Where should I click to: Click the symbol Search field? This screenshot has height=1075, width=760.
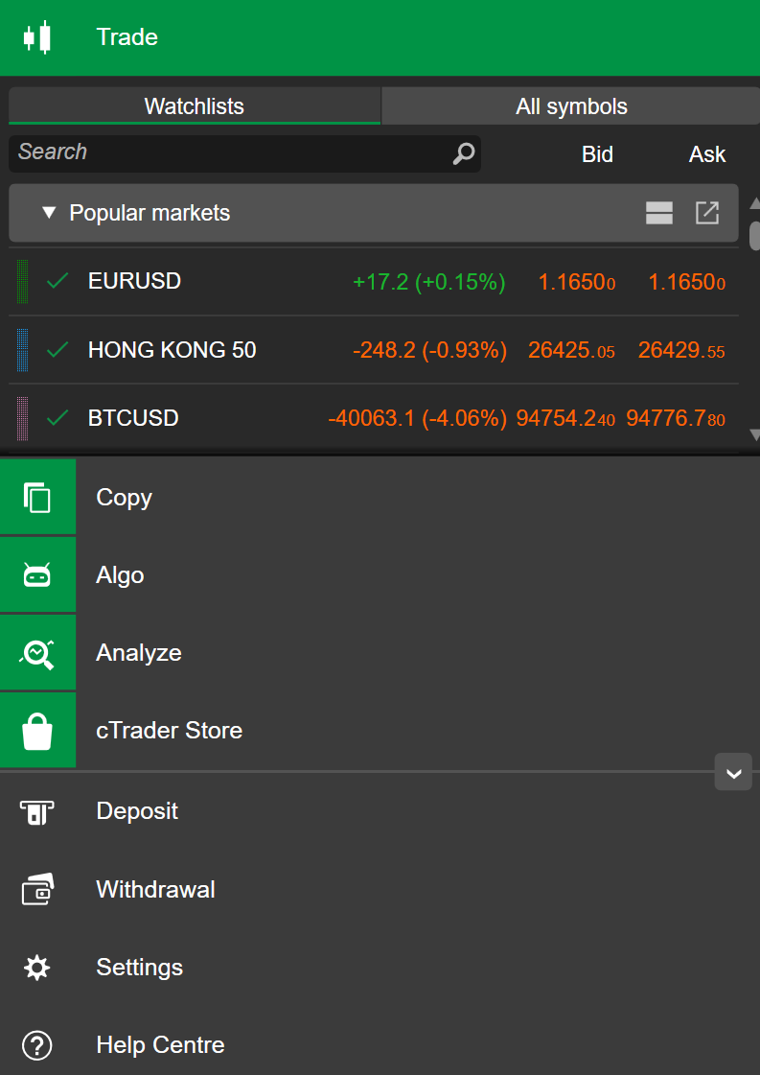point(230,153)
